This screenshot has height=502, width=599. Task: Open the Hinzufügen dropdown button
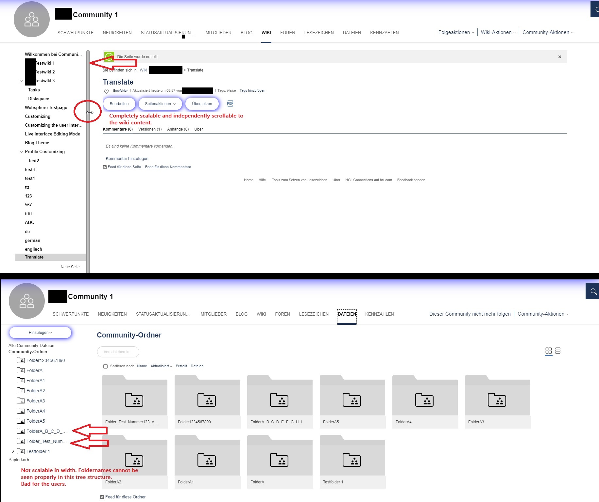40,333
